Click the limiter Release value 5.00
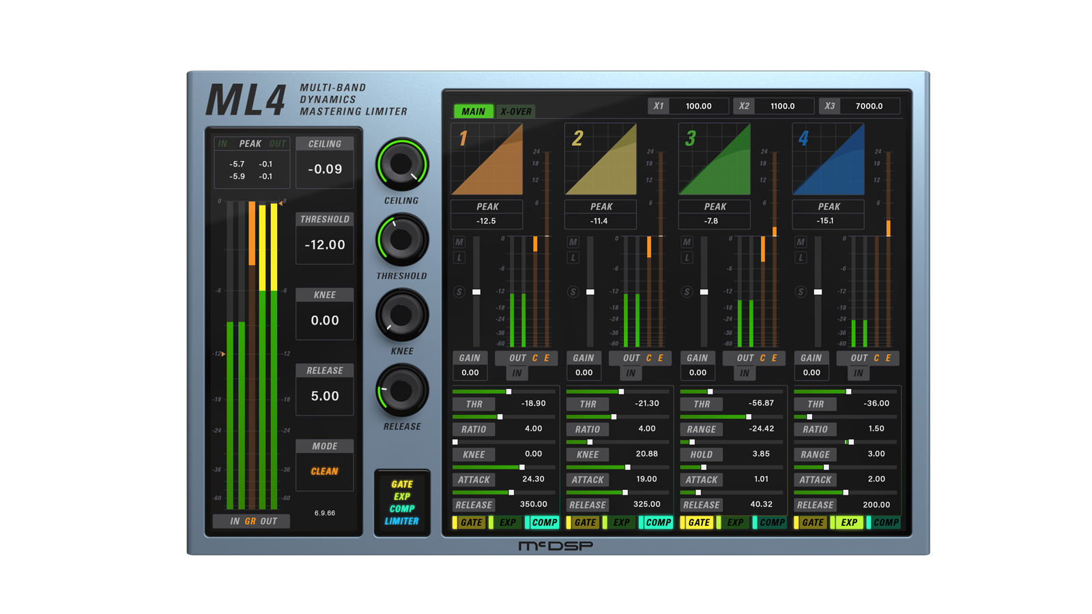Image resolution: width=1092 pixels, height=614 pixels. [325, 396]
